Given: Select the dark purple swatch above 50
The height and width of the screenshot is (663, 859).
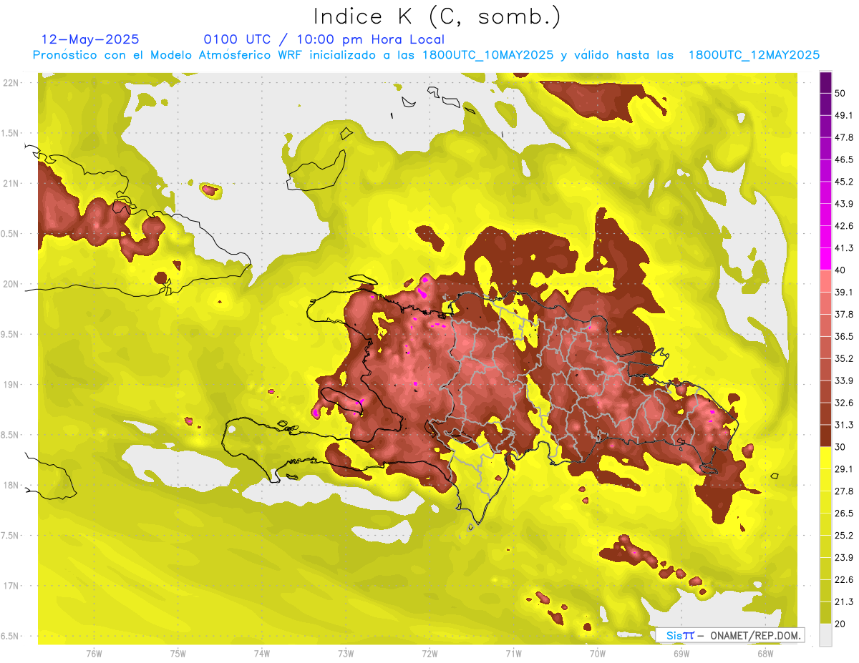Looking at the screenshot, I should 826,83.
